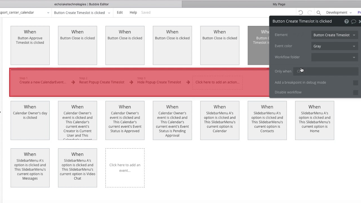Viewport: 361px width, 203px height.
Task: Open the help question-mark icon in the property panel
Action: click(346, 21)
